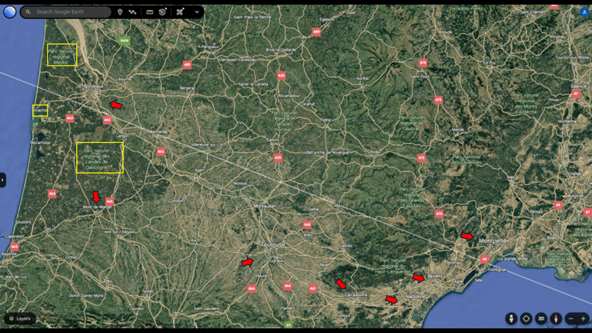Screen dimensions: 592x333
Task: Expand the toolbar dropdown chevron
Action: tap(197, 12)
